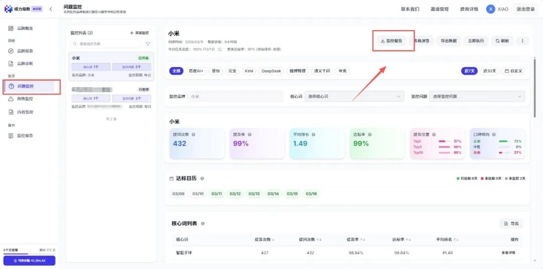Select calendar date 03/13

[254, 194]
